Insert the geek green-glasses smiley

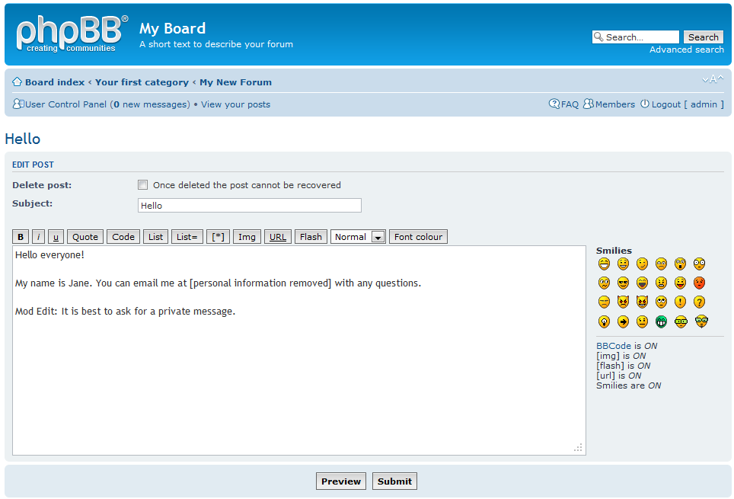[x=681, y=322]
